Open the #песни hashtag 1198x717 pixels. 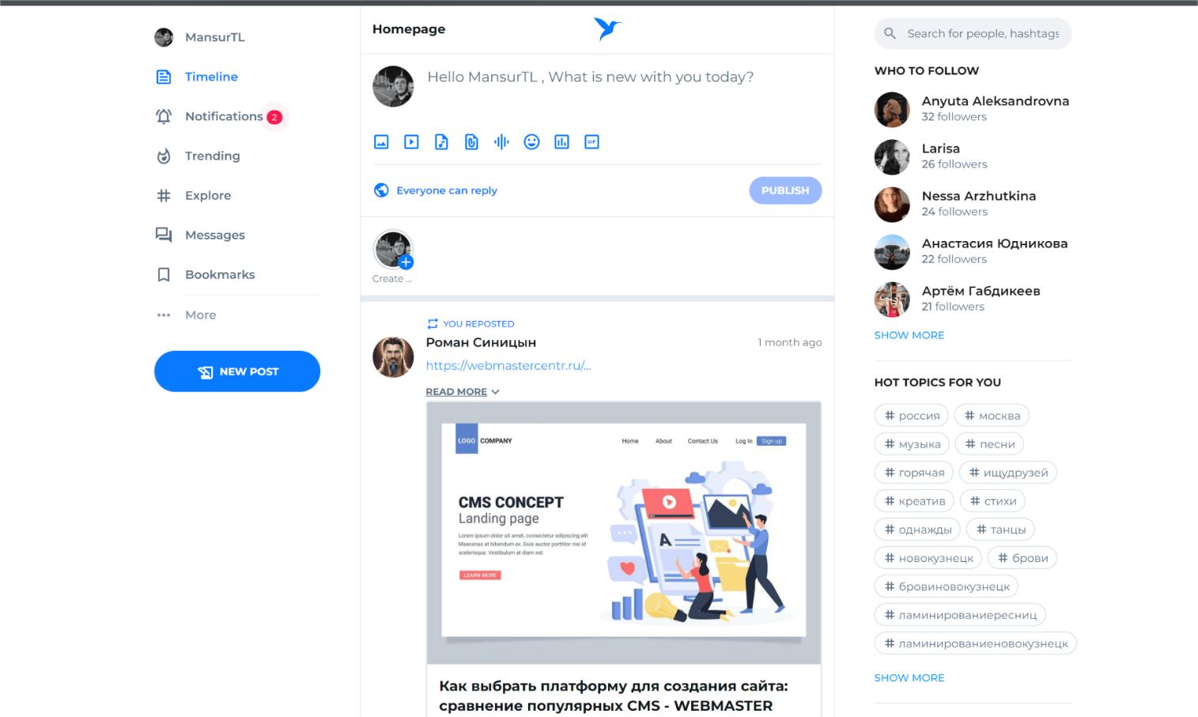click(x=990, y=444)
